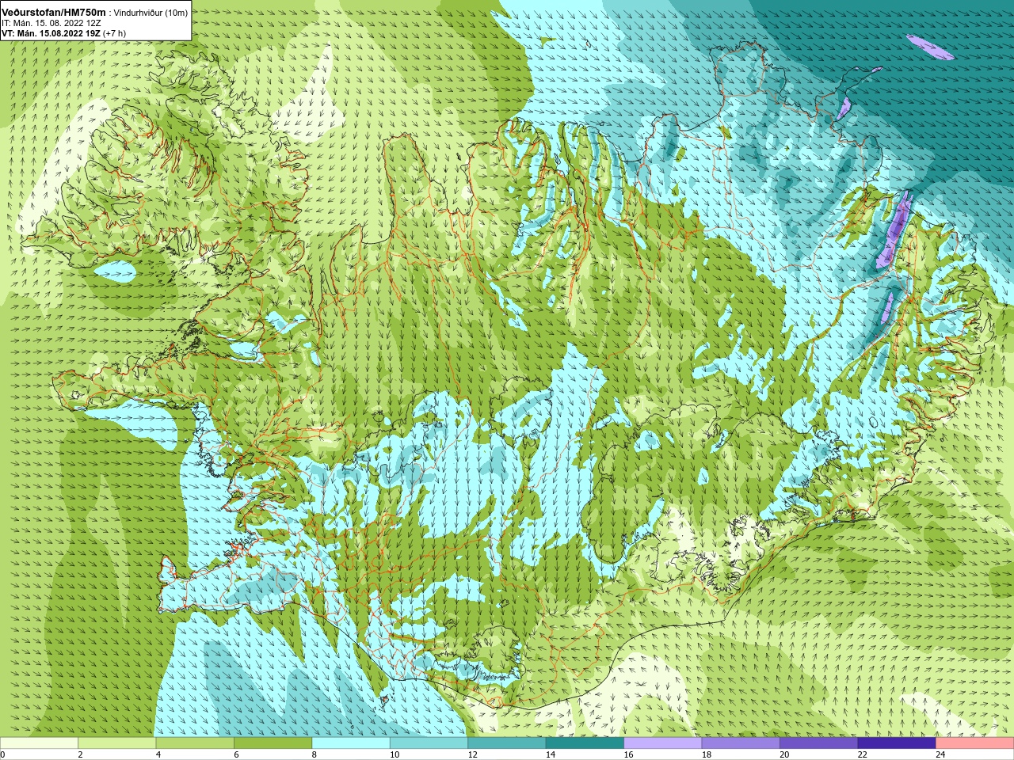1014x760 pixels.
Task: Click the 8–10 m/s light cyan legend swatch
Action: coord(351,743)
